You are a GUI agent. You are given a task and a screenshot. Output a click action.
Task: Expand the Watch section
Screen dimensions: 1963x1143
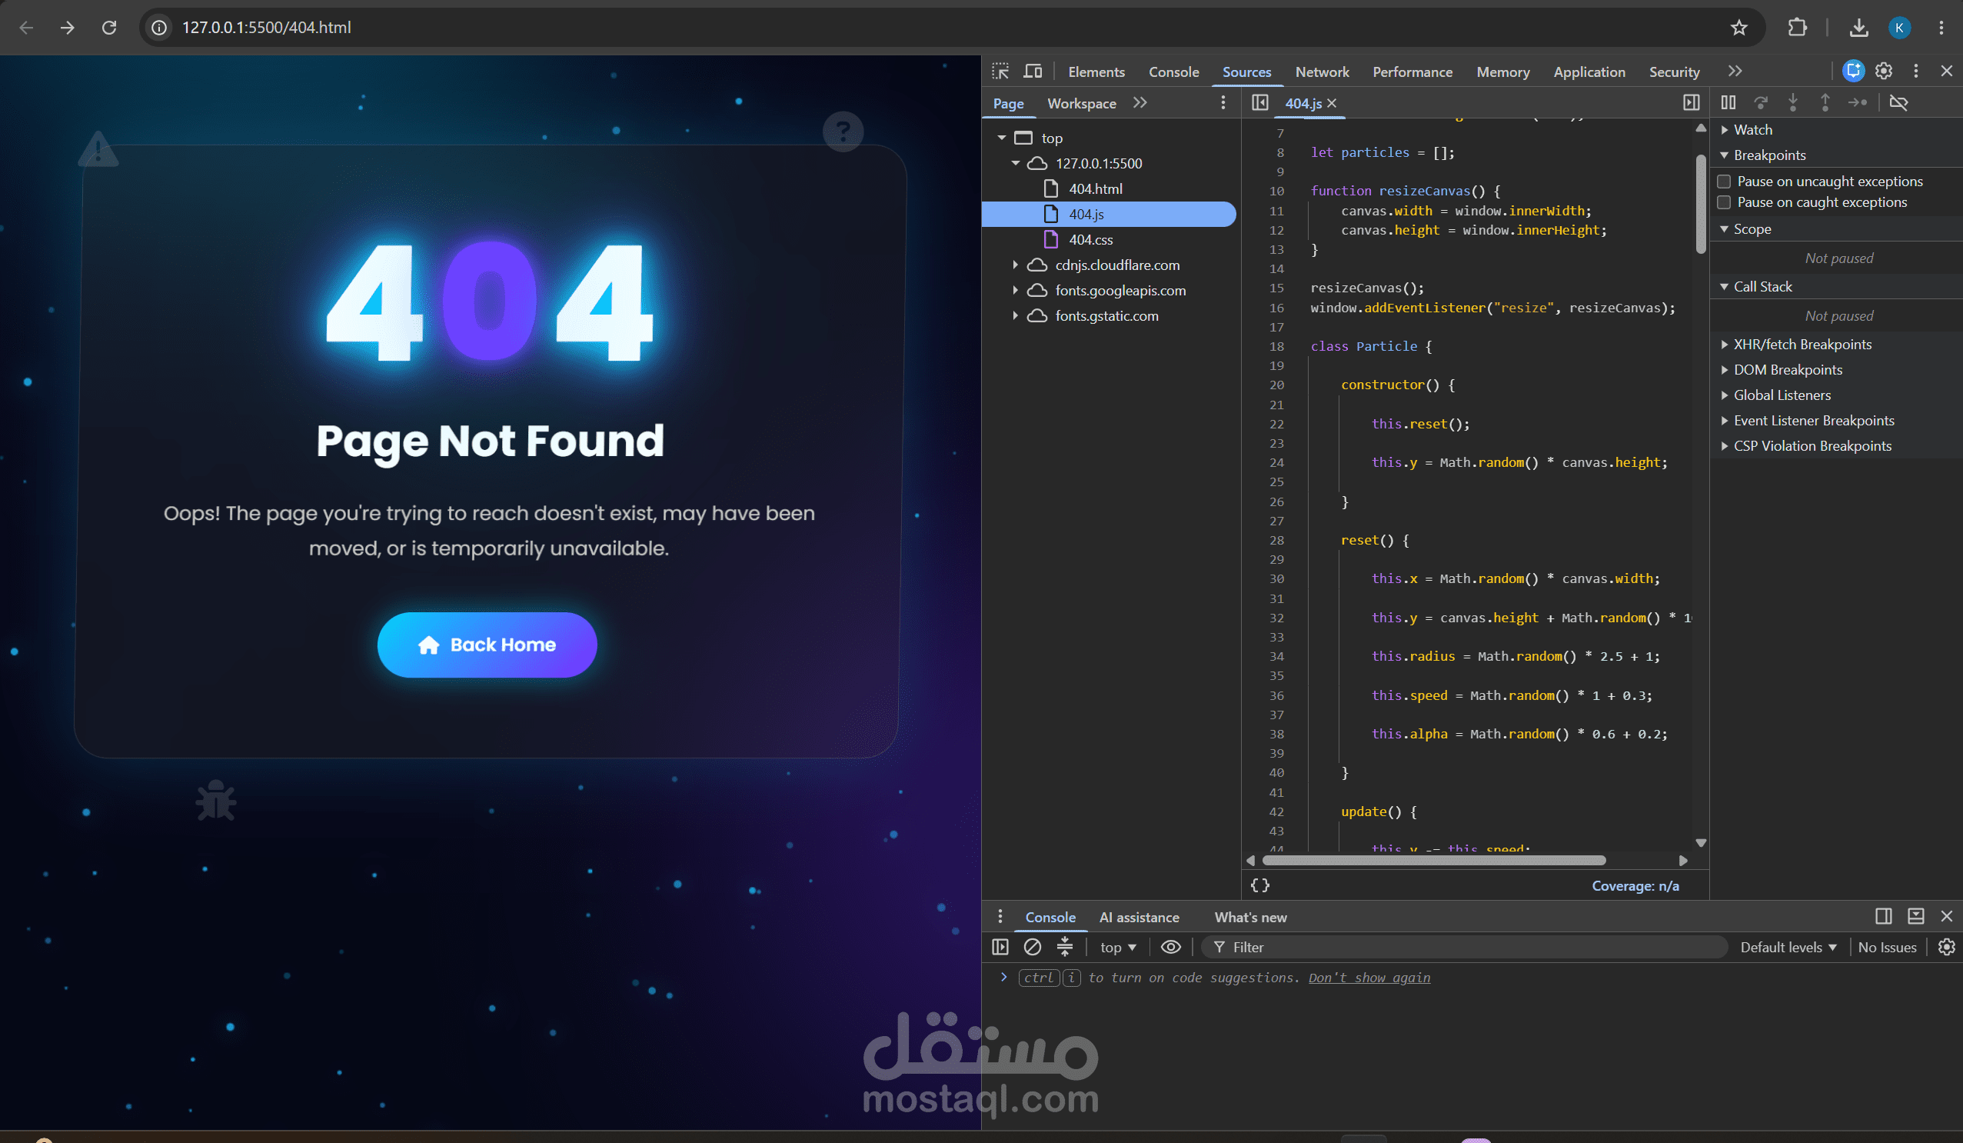1725,130
